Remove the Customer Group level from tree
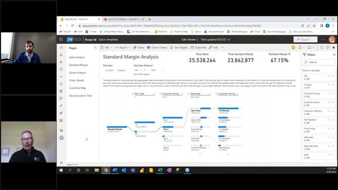 [x=182, y=94]
